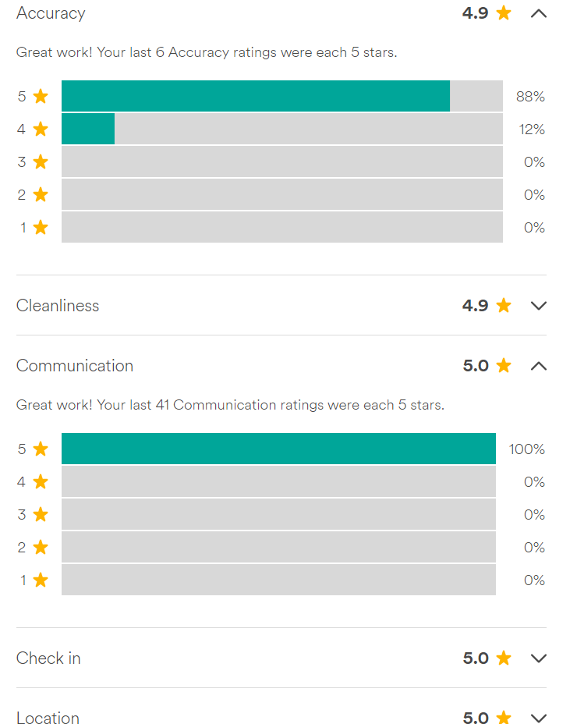
Task: Click the star icon beside Accuracy 4.9
Action: 504,12
